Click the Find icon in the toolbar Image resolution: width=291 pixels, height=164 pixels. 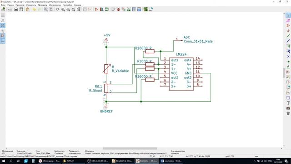coord(45,9)
